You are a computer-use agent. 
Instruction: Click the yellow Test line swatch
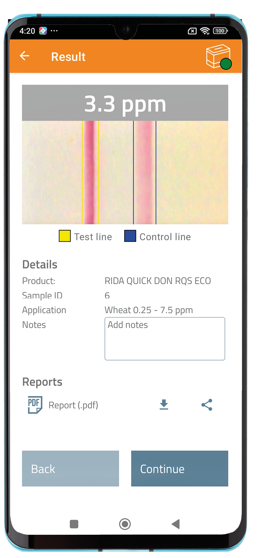point(64,236)
